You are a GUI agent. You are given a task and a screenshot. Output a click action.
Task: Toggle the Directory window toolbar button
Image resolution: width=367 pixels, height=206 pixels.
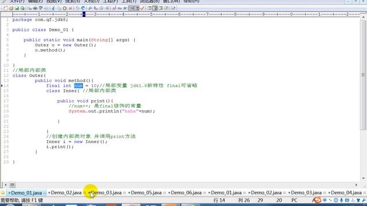point(149,8)
